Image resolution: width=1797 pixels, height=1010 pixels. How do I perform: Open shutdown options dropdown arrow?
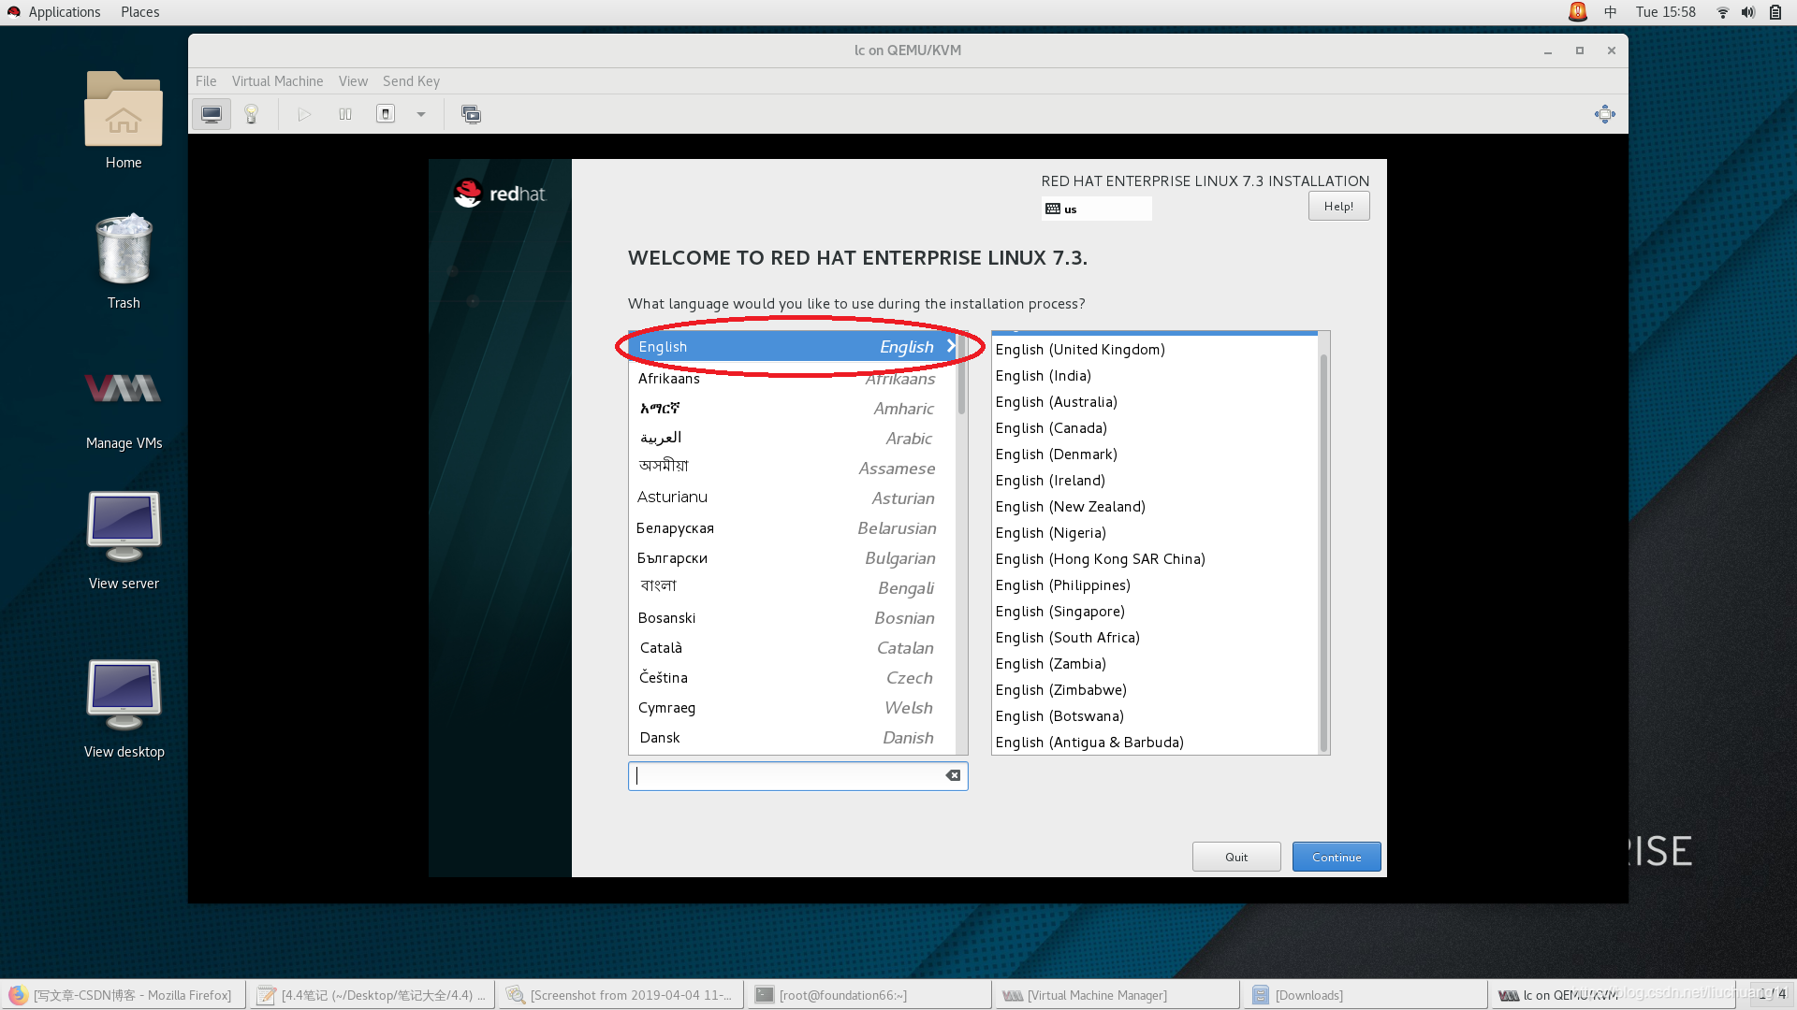(x=421, y=114)
